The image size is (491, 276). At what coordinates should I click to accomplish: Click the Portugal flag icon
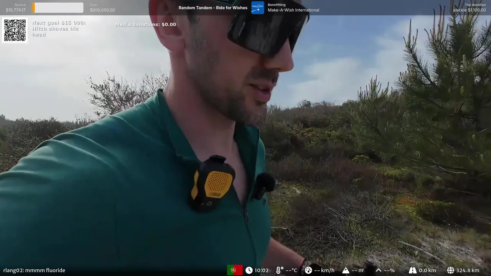tap(235, 270)
